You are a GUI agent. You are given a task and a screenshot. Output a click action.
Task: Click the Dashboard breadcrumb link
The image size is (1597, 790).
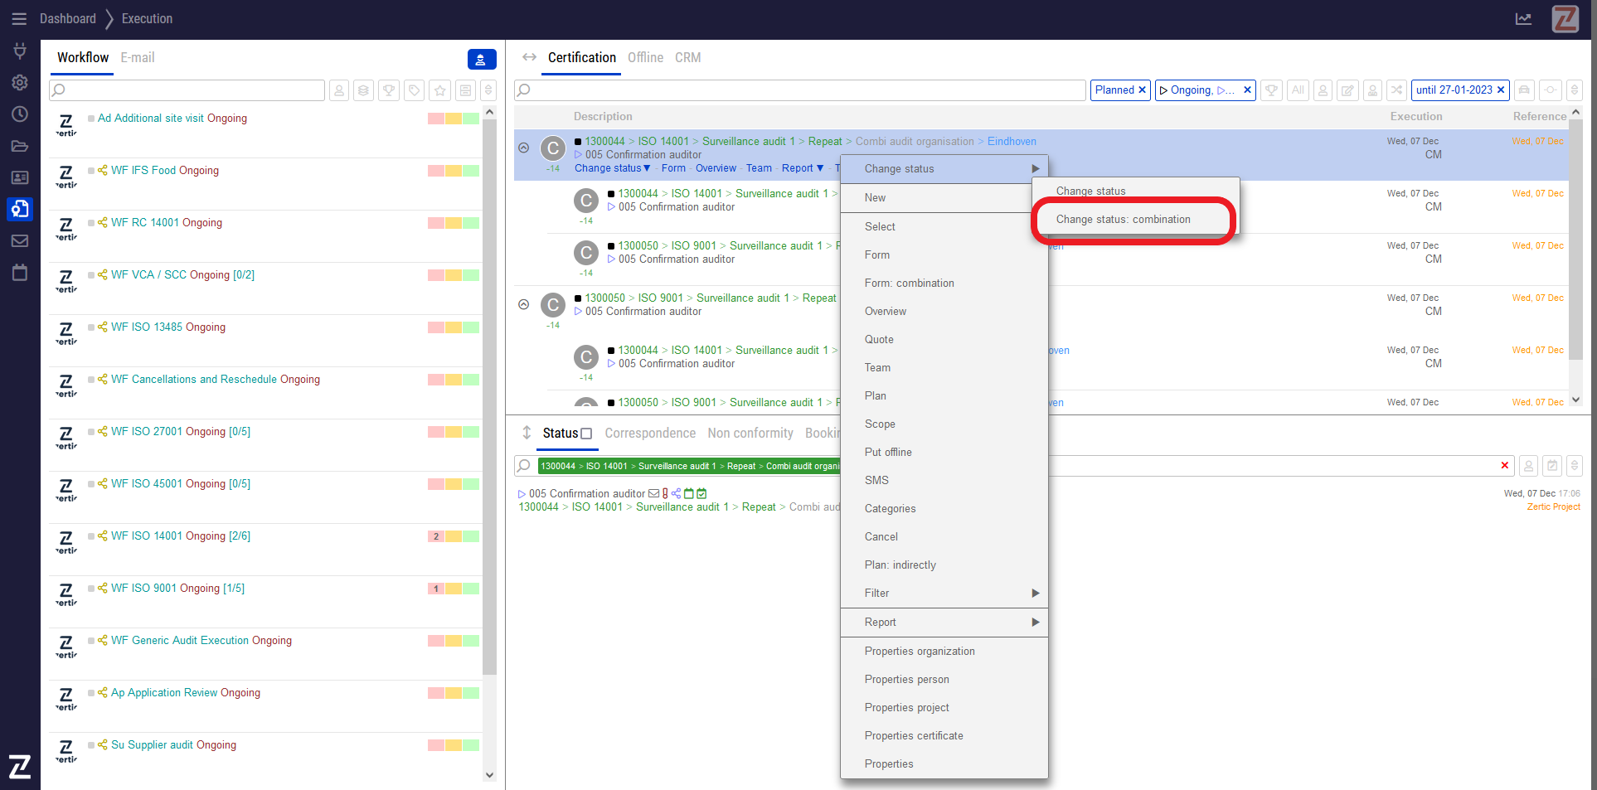(68, 19)
